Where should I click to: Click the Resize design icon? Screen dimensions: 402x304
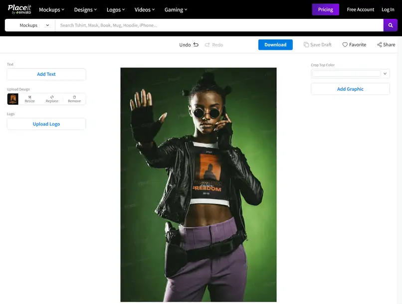(30, 97)
